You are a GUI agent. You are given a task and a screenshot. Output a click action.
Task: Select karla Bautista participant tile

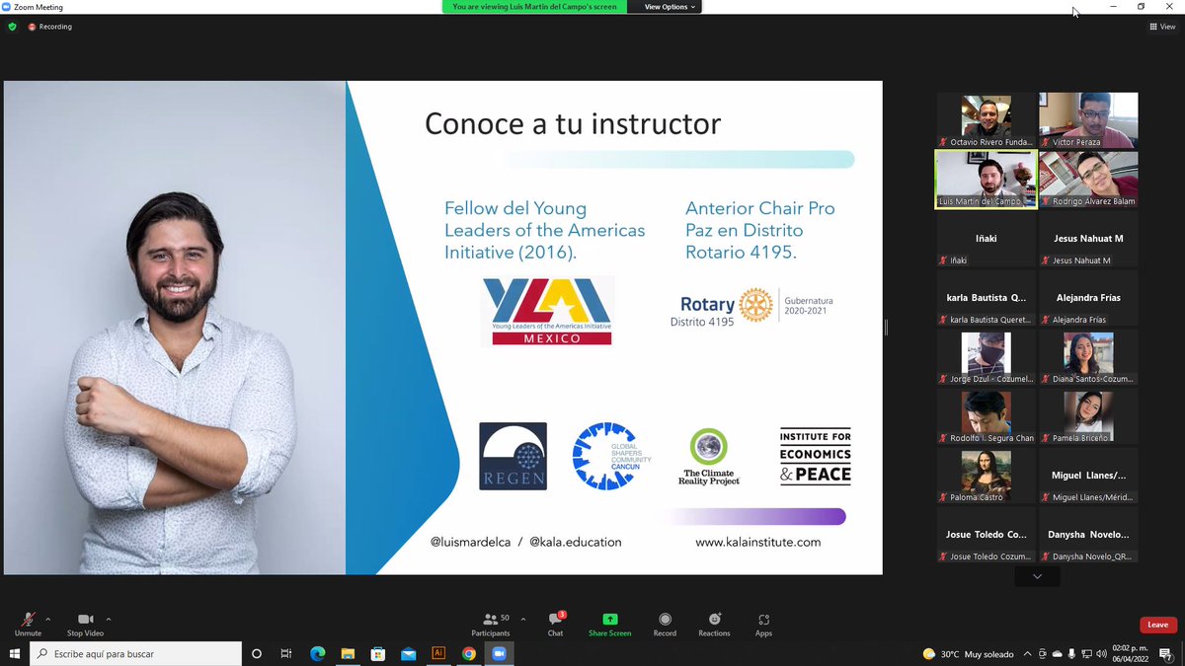tap(986, 298)
